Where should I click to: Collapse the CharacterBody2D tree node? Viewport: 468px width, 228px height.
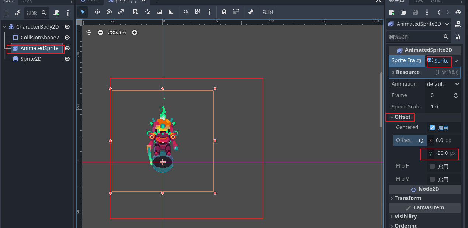tap(4, 27)
